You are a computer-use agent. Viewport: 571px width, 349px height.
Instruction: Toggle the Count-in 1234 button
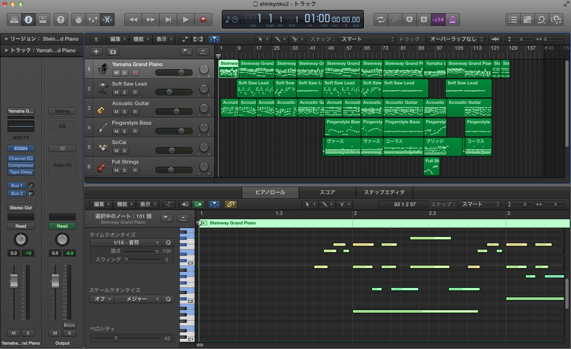pyautogui.click(x=438, y=19)
